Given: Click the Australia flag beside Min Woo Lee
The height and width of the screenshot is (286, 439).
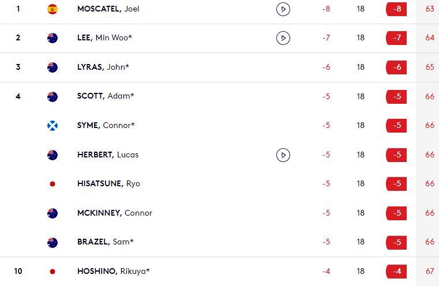Looking at the screenshot, I should pyautogui.click(x=52, y=38).
